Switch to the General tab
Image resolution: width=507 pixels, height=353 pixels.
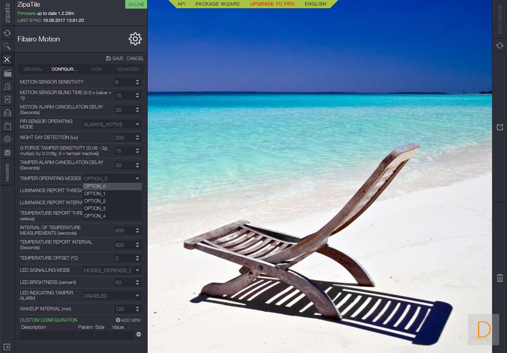pos(33,69)
